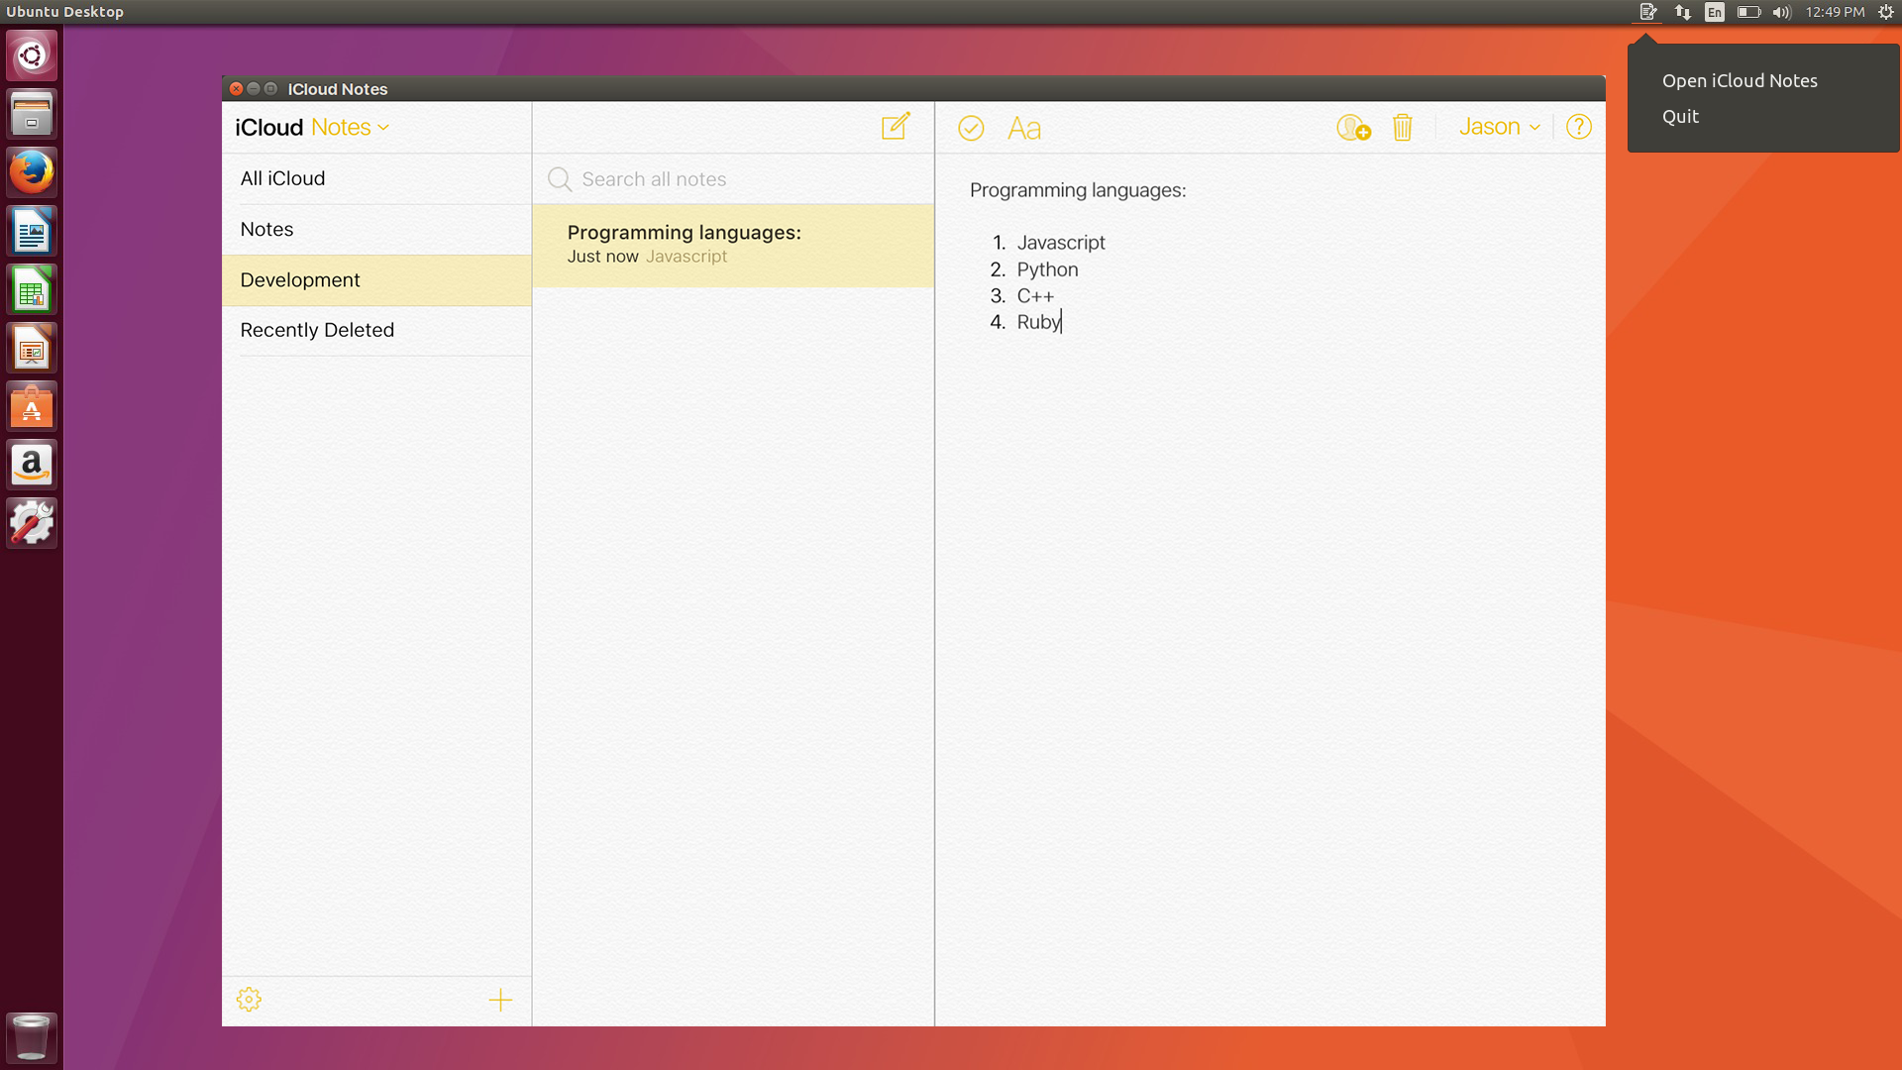Open Amazon launcher in the dock
The width and height of the screenshot is (1902, 1070).
[x=32, y=465]
